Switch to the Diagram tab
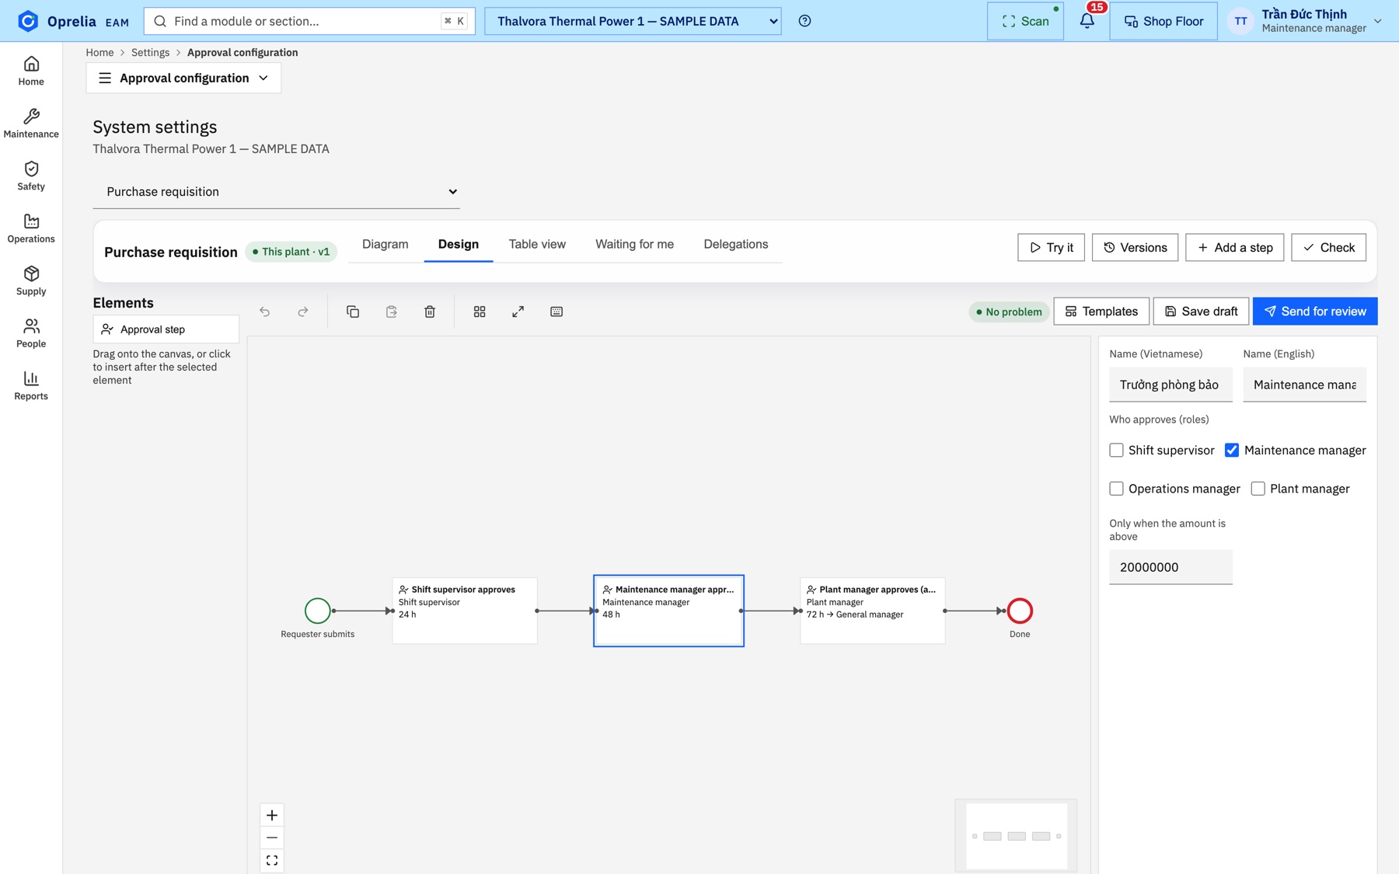Image resolution: width=1399 pixels, height=874 pixels. tap(386, 244)
